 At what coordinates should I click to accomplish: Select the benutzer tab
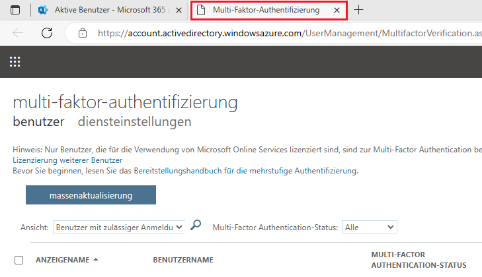pos(38,121)
